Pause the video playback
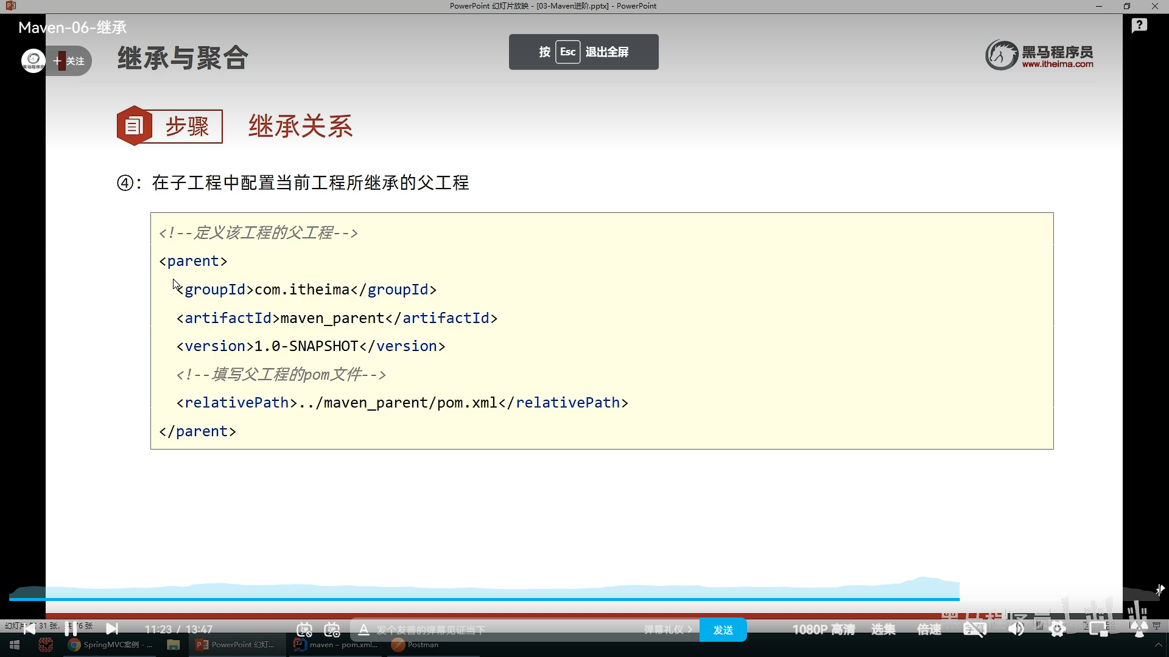Viewport: 1169px width, 657px height. tap(71, 628)
